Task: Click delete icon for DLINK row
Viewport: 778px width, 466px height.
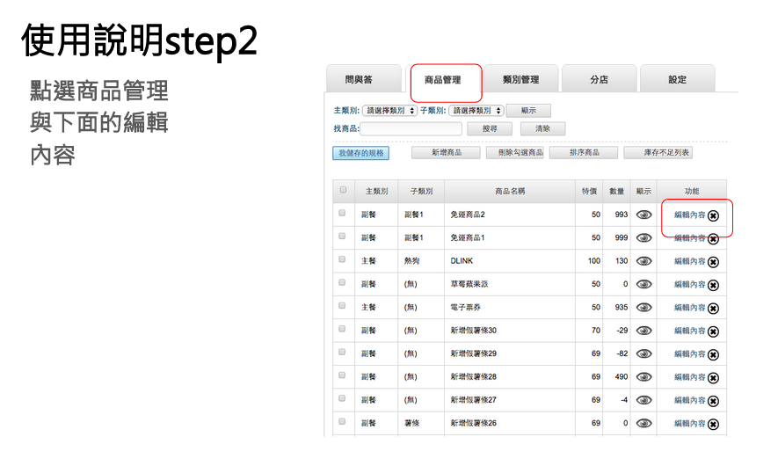Action: point(713,262)
